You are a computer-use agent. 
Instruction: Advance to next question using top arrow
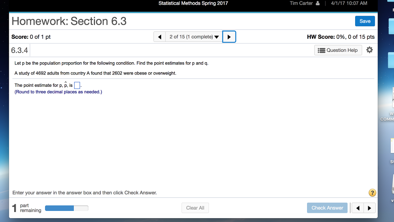click(x=229, y=37)
